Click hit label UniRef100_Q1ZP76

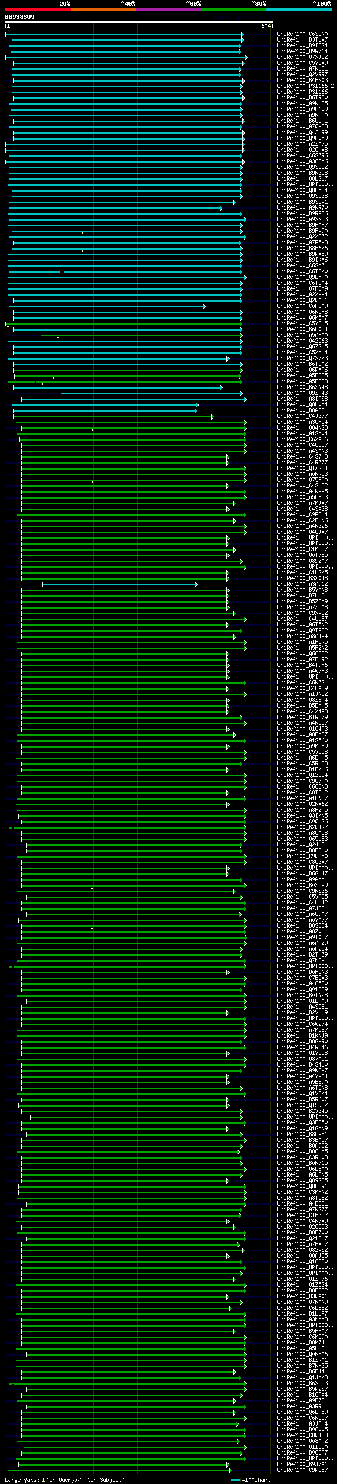302,1280
